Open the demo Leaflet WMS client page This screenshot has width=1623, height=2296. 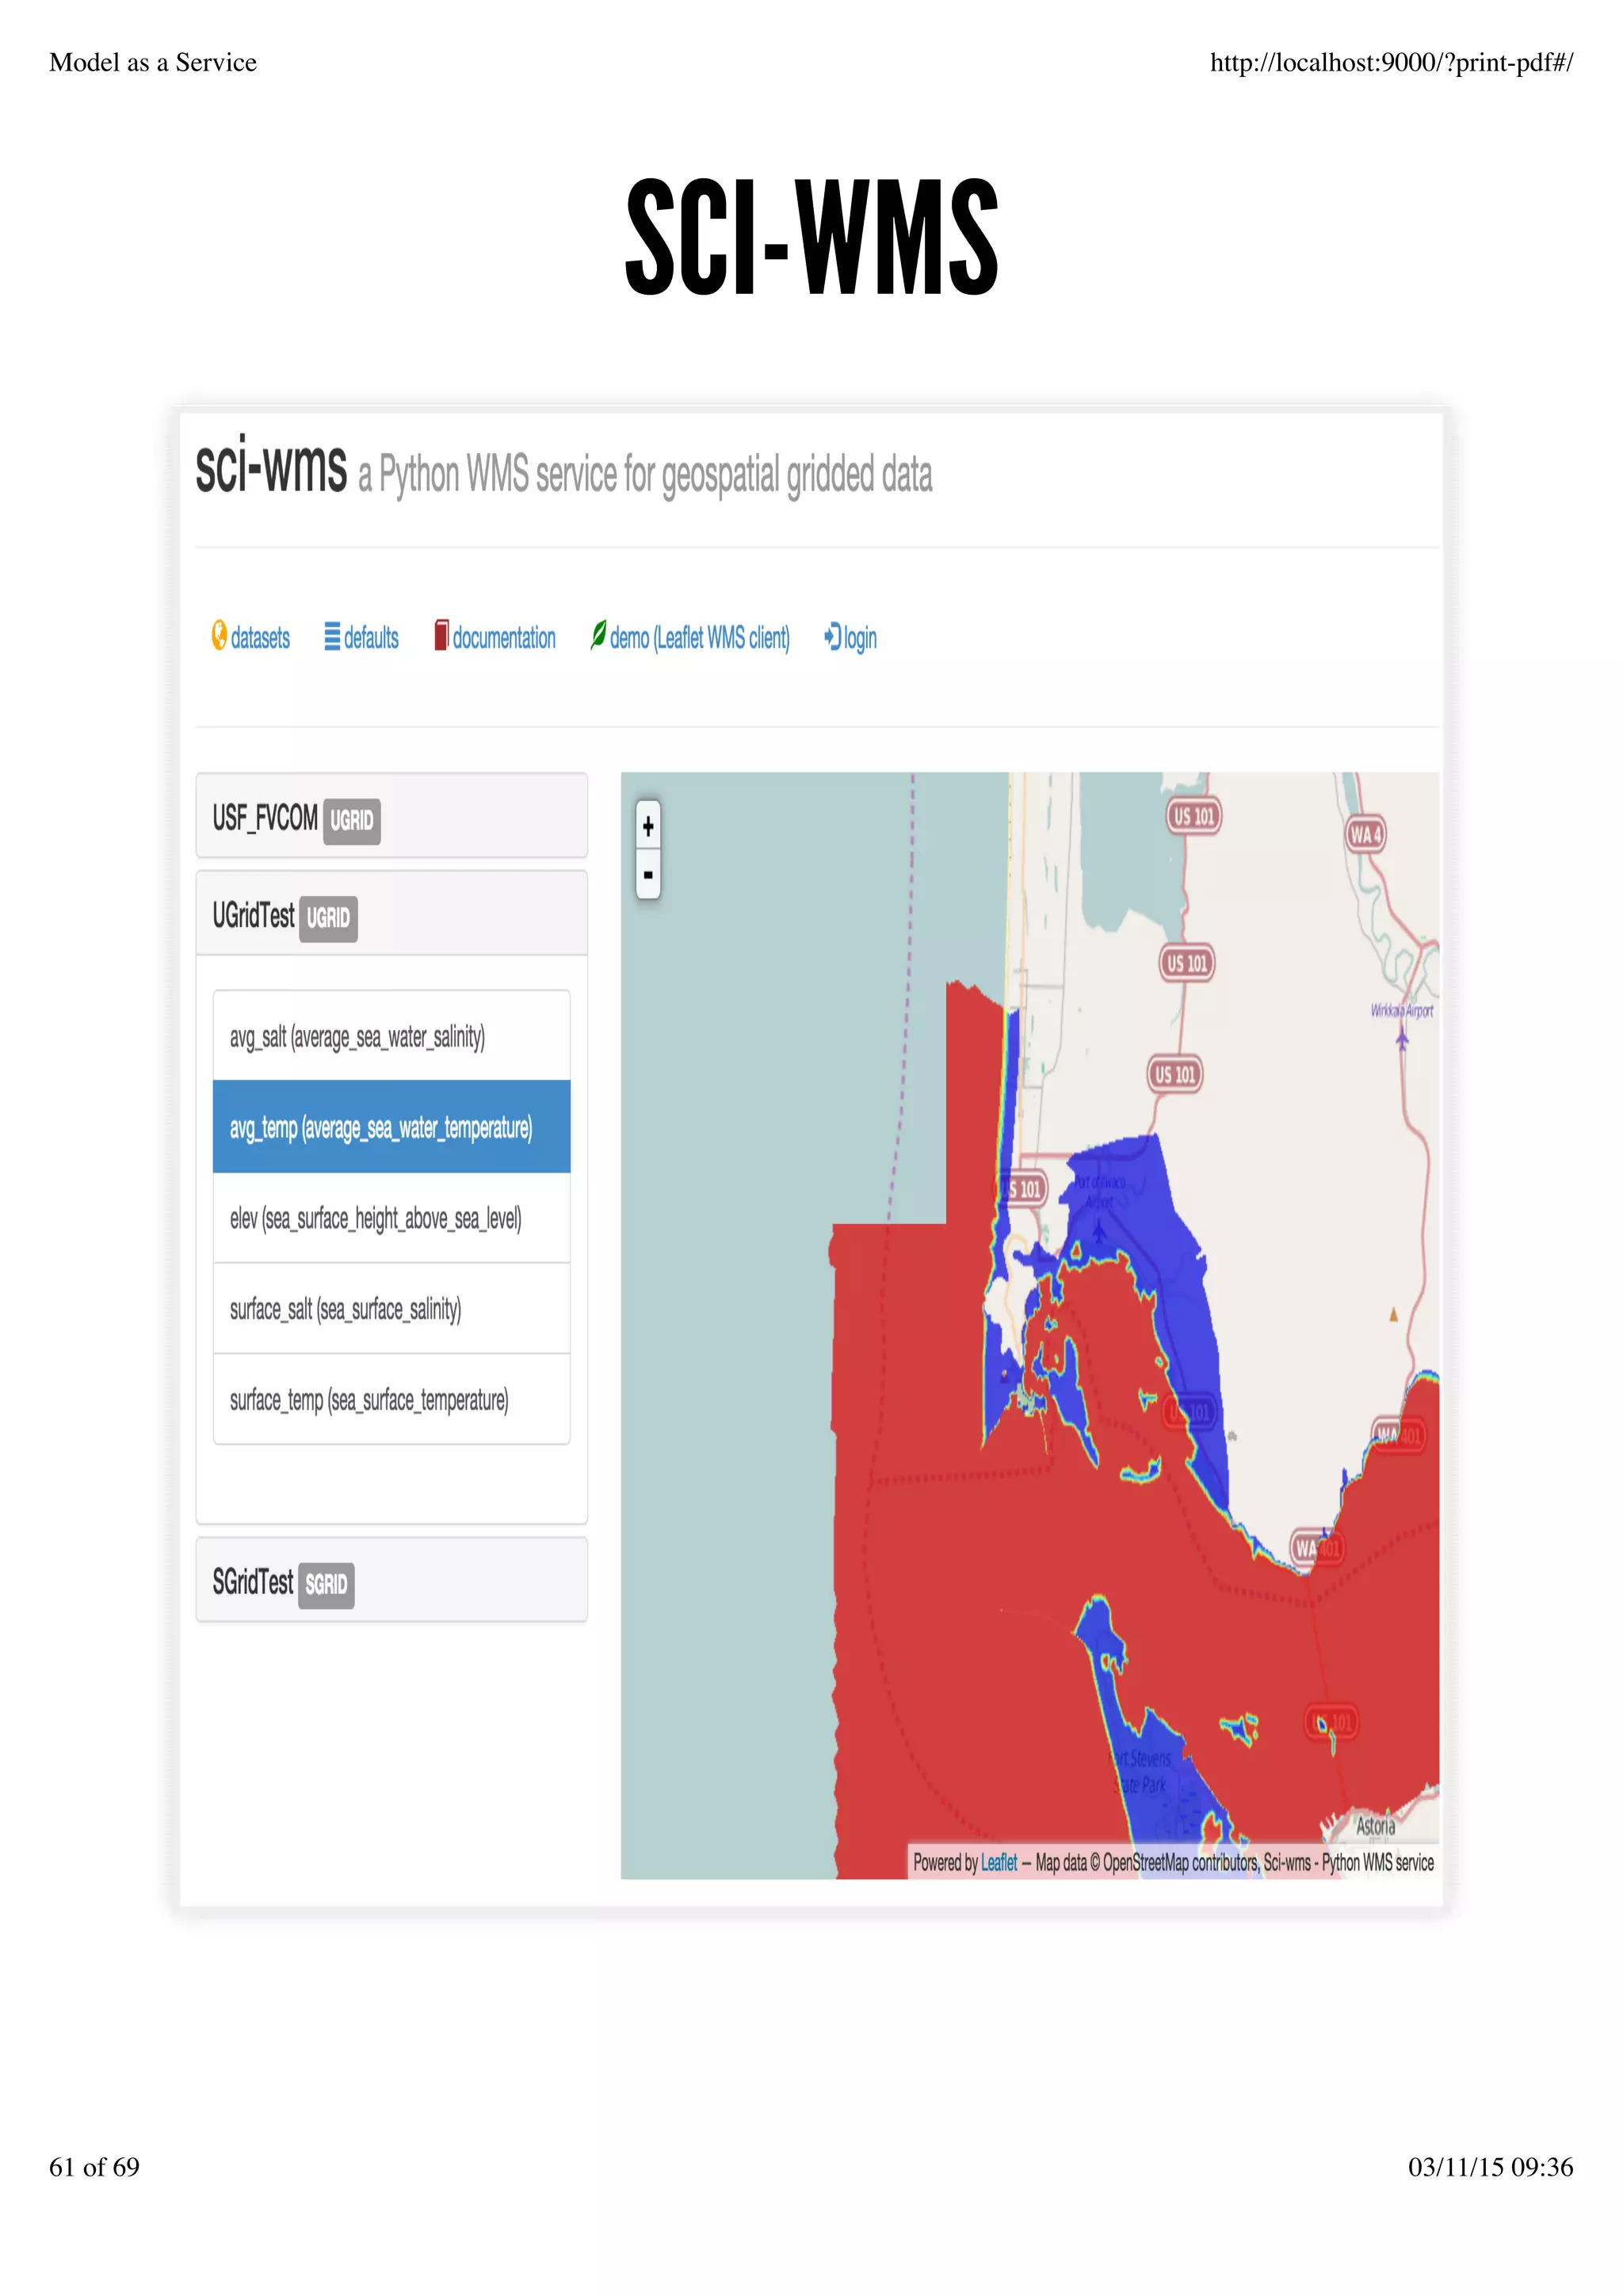(x=699, y=638)
